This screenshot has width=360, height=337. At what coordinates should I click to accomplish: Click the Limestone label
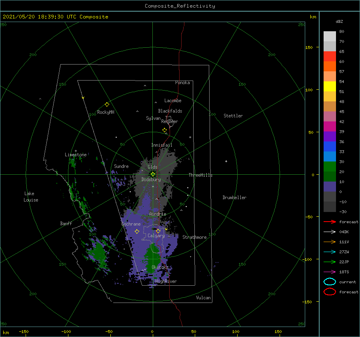click(x=76, y=155)
